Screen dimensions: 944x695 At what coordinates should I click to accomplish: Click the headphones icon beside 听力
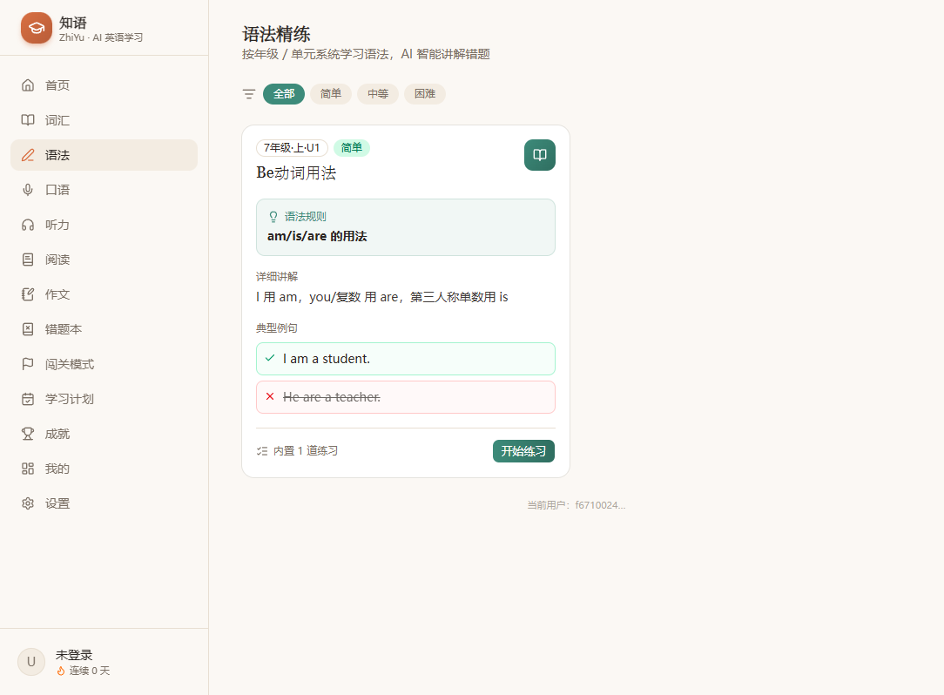[x=28, y=225]
